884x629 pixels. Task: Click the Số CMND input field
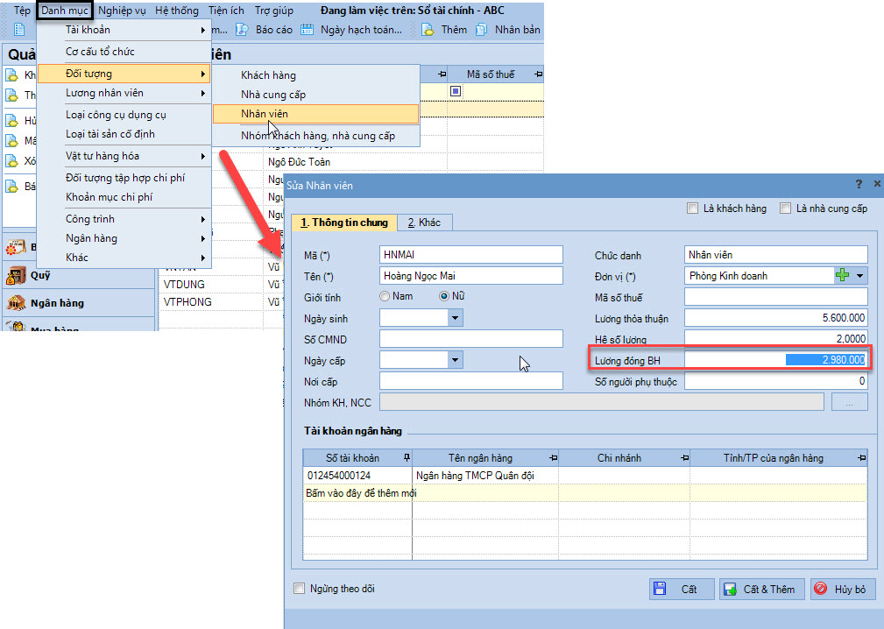[470, 339]
